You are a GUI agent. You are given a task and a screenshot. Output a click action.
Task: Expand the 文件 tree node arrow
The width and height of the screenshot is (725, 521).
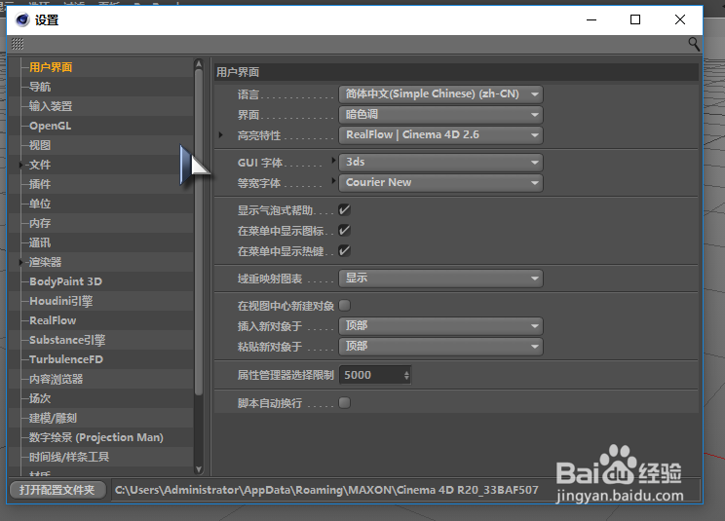20,165
